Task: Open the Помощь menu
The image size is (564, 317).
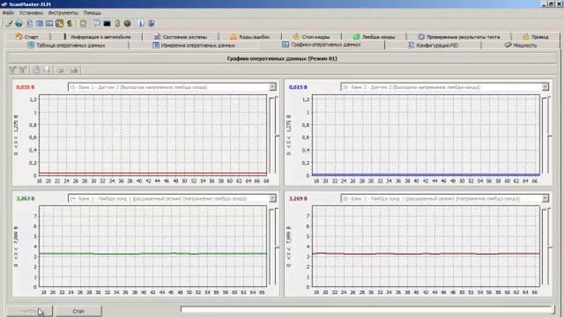Action: tap(92, 13)
